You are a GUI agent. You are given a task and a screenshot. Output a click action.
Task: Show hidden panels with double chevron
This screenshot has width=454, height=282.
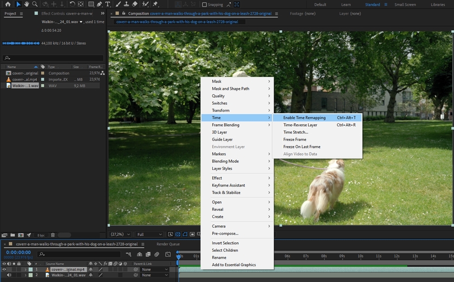click(103, 13)
